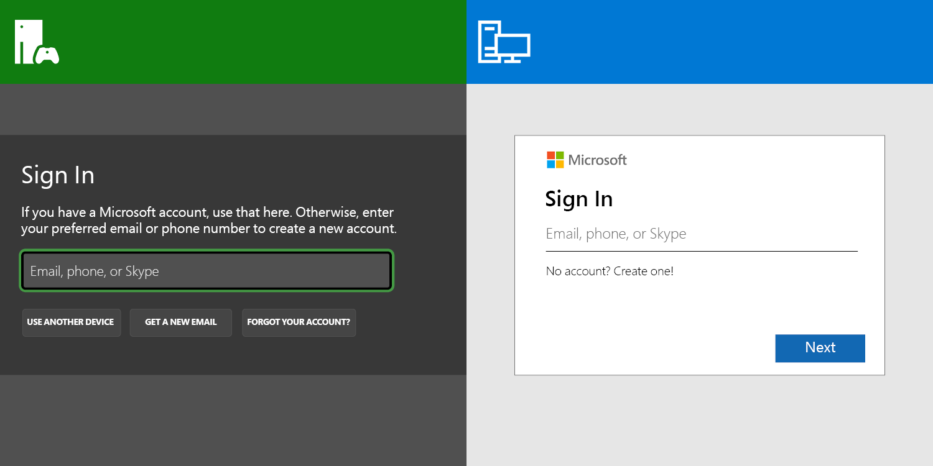The image size is (933, 466).
Task: Focus the email field in the dark Xbox panel
Action: [x=207, y=271]
